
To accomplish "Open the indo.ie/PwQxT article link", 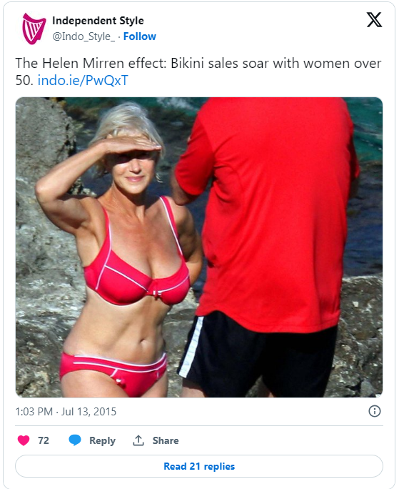I will click(x=83, y=81).
